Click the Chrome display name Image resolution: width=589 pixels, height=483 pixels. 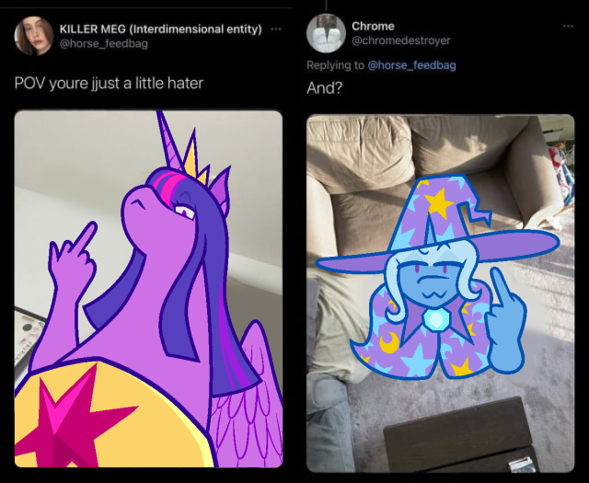pos(373,26)
